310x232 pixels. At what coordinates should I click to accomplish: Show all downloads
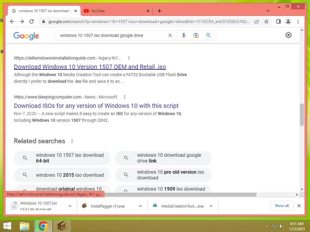tap(282, 206)
